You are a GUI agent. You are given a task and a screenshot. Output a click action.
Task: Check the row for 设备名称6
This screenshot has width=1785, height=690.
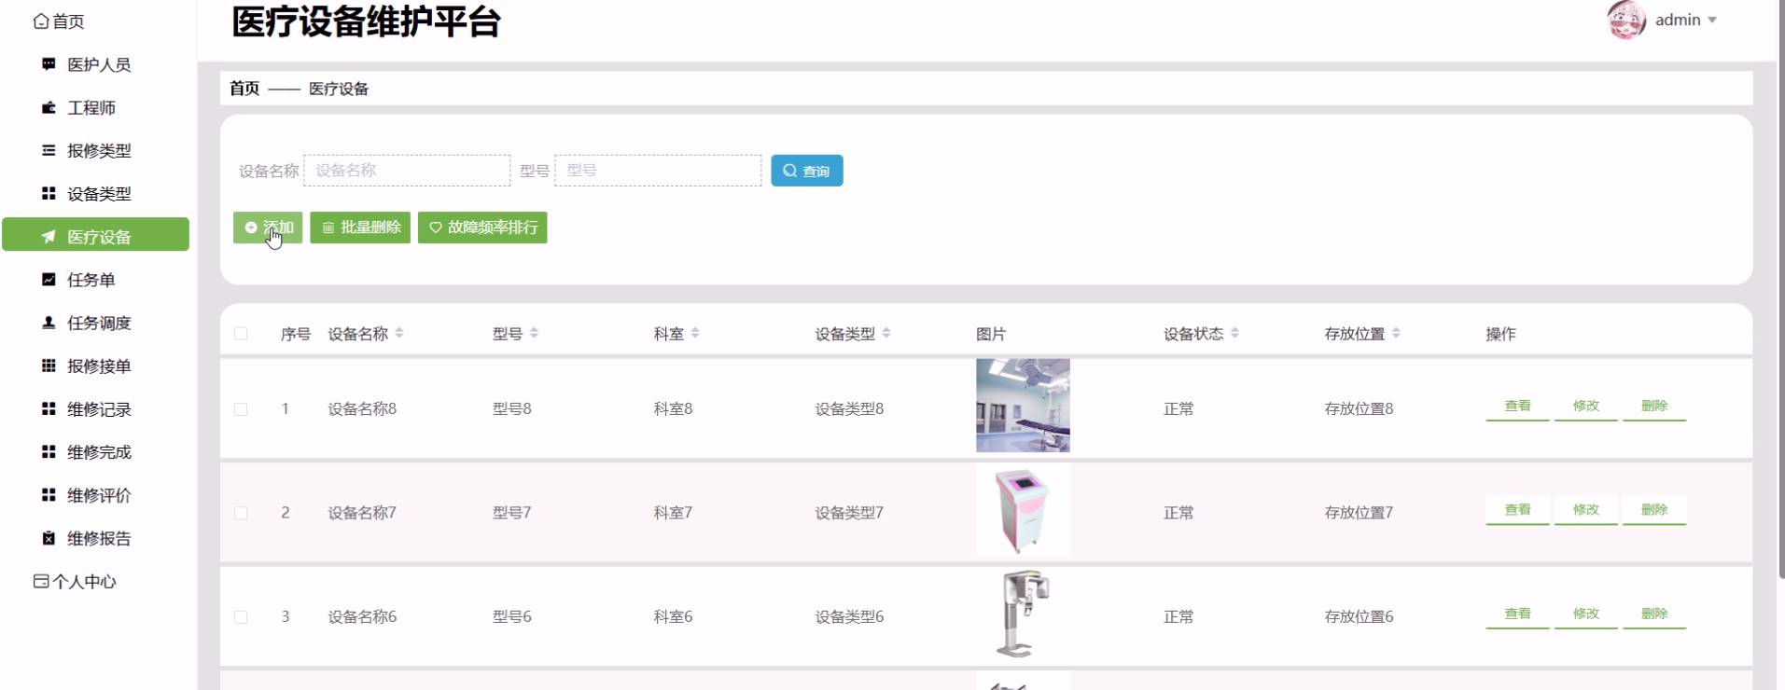pos(241,617)
